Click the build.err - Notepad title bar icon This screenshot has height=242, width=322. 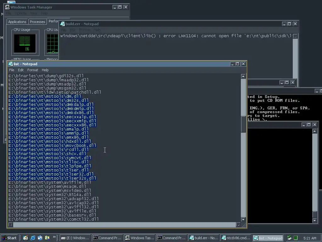[63, 24]
